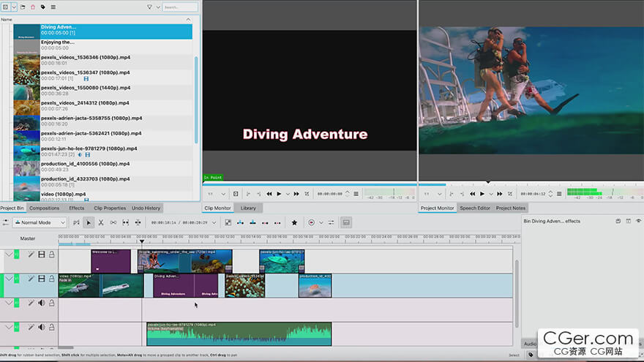
Task: Select the Diving Adven... title clip
Action: tap(102, 31)
